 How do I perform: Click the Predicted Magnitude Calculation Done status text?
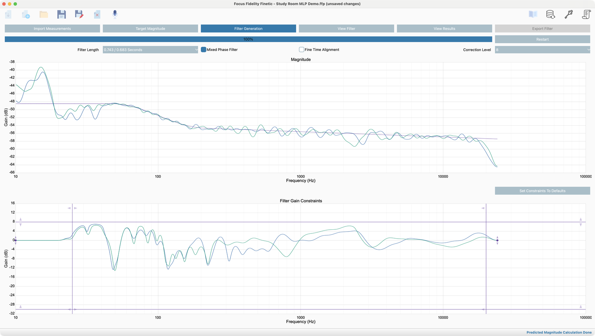[x=559, y=332]
